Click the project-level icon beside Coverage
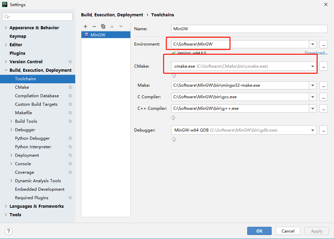Viewport: 334px width, 239px height. [x=70, y=172]
